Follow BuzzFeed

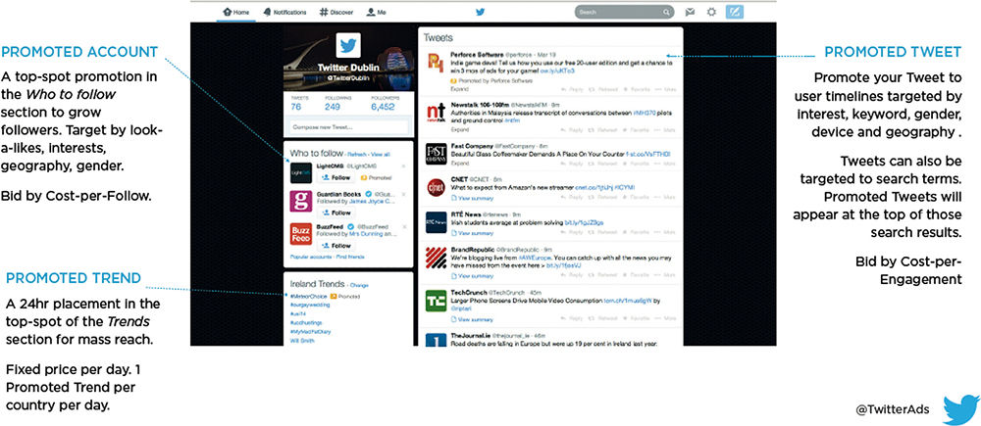coord(336,246)
